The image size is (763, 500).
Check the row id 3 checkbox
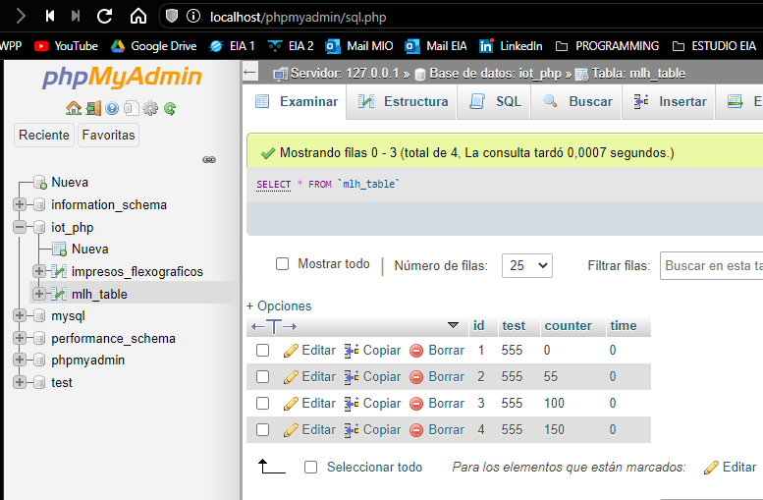(x=263, y=403)
